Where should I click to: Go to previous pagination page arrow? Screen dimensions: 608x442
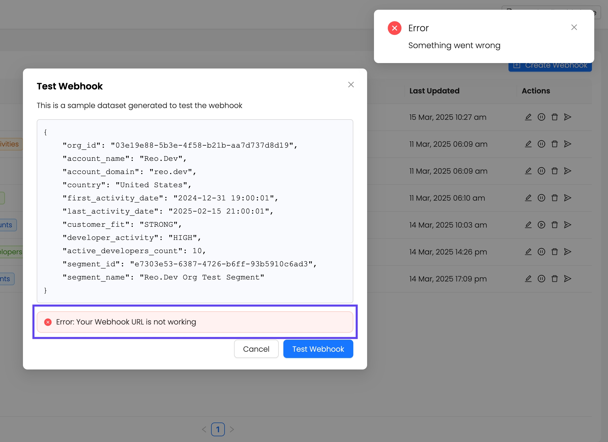click(204, 429)
